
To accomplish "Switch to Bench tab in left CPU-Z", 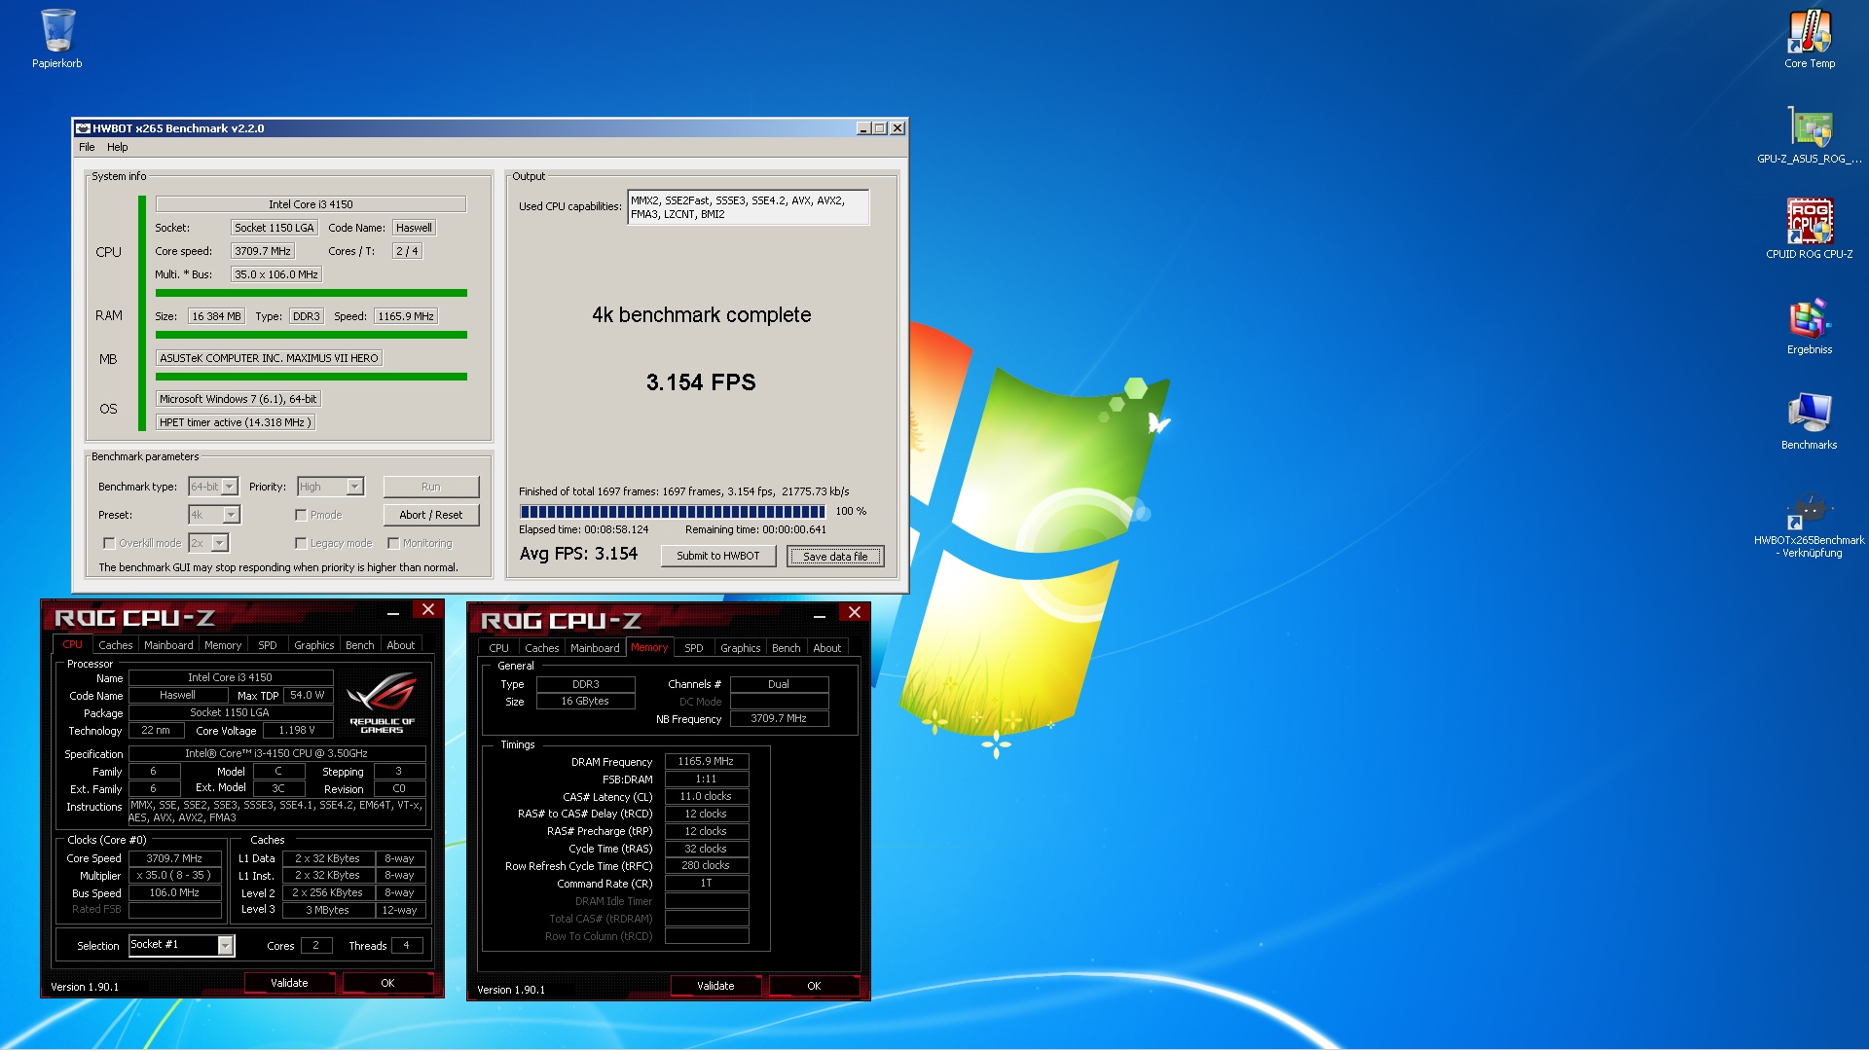I will pos(360,645).
